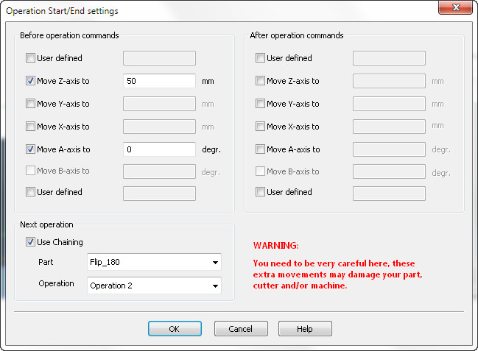This screenshot has height=351, width=478.
Task: Disable Move A-axis to before operation
Action: [30, 149]
